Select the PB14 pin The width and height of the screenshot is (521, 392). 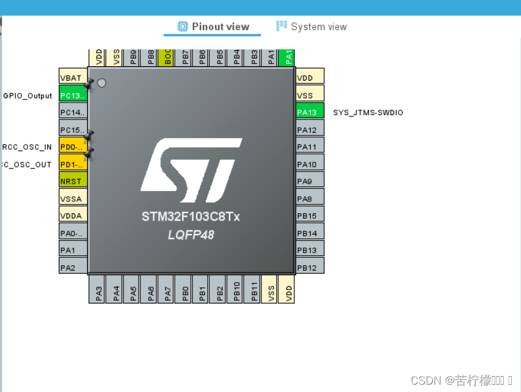tap(310, 232)
